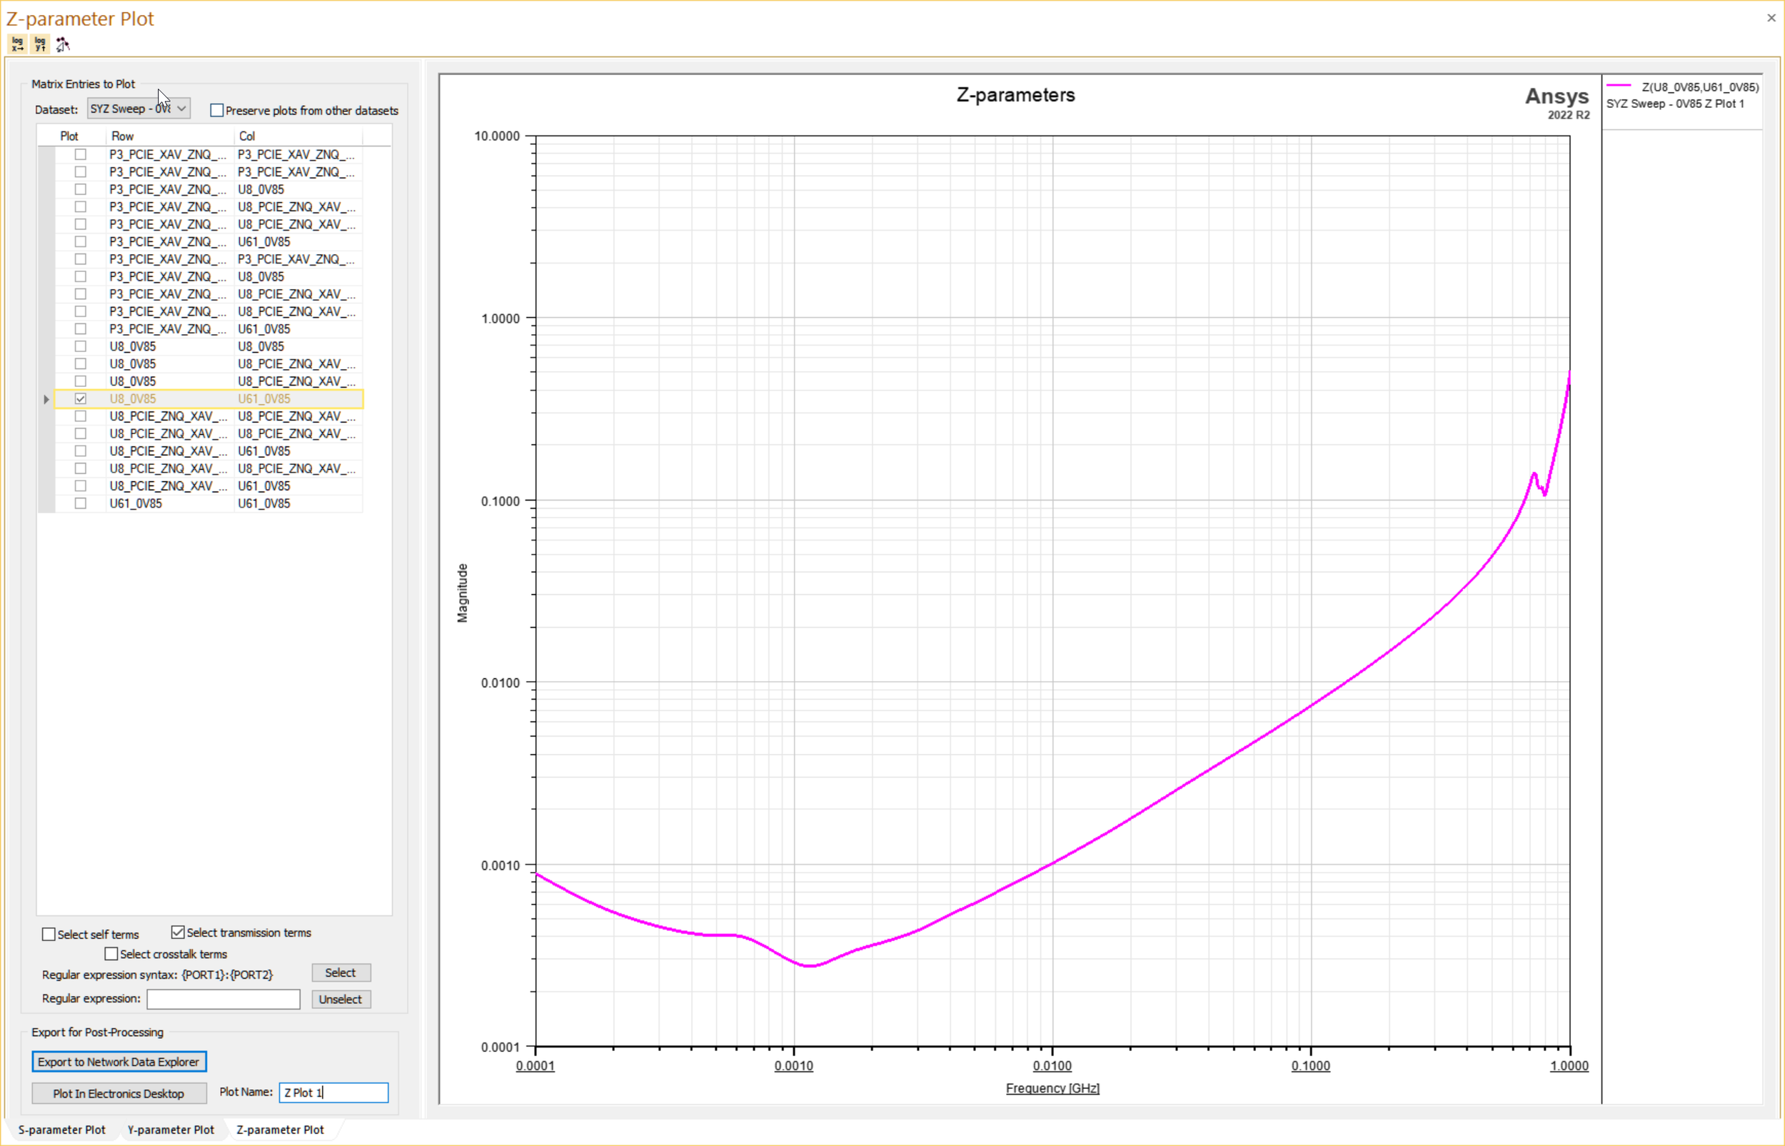The height and width of the screenshot is (1146, 1785).
Task: Click legend text SYZ Sweep - 0V85 Z Plot 1
Action: [x=1675, y=104]
